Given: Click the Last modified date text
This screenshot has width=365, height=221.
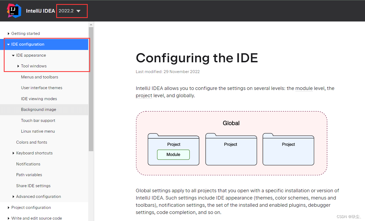Looking at the screenshot, I should pos(168,72).
